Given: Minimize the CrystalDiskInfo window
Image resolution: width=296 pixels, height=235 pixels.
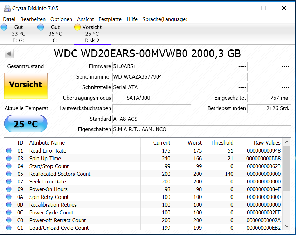Looking at the screenshot, I should pos(243,8).
